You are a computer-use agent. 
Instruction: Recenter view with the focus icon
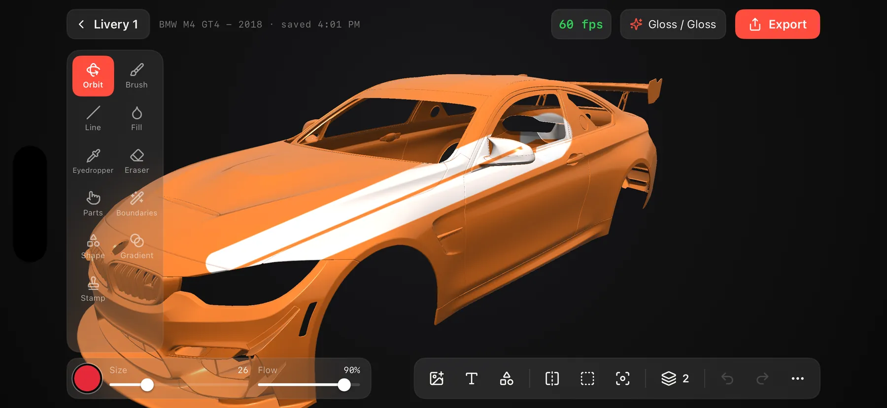[622, 378]
